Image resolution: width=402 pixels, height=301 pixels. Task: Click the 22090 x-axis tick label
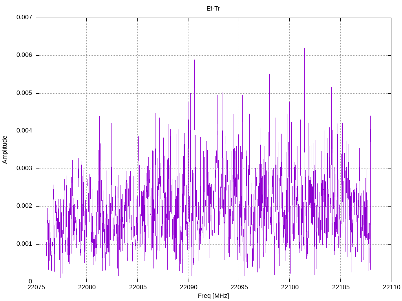pos(188,287)
